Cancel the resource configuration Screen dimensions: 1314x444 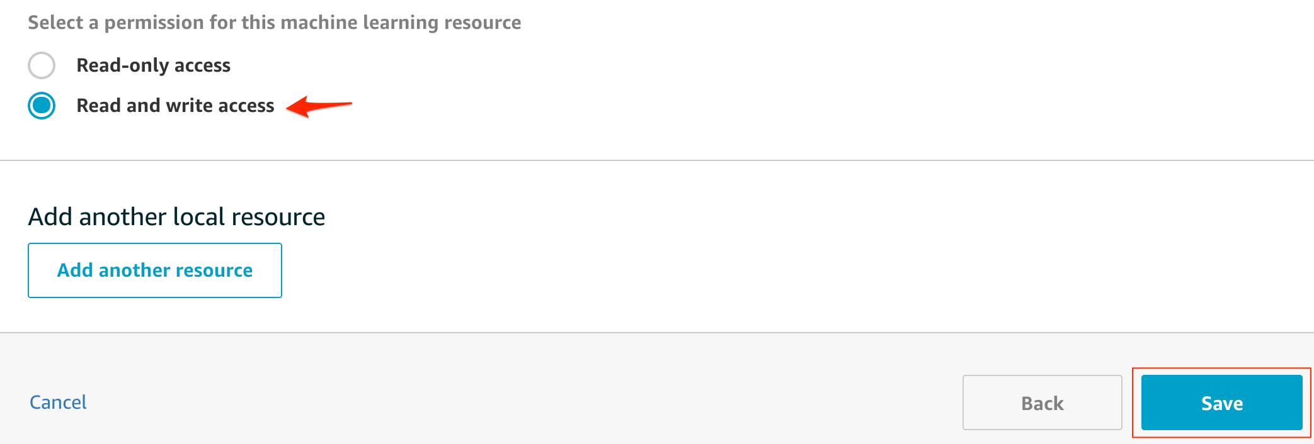click(x=58, y=402)
